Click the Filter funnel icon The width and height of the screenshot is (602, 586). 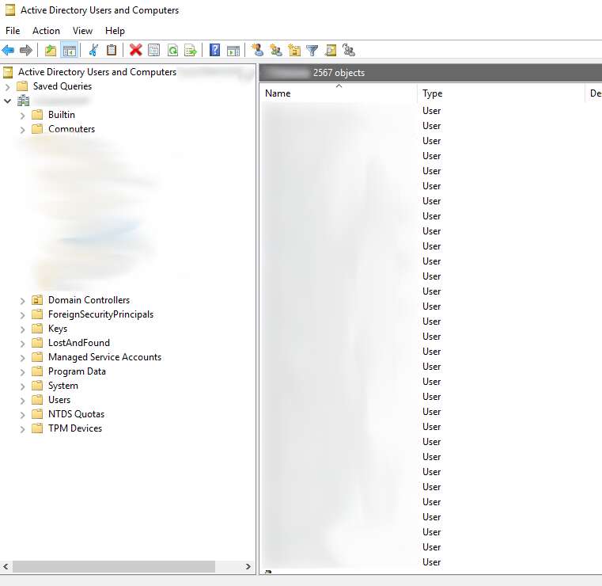click(x=312, y=50)
